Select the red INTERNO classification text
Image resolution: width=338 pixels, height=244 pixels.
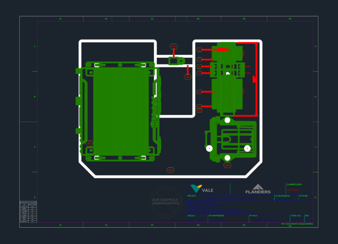pos(294,190)
